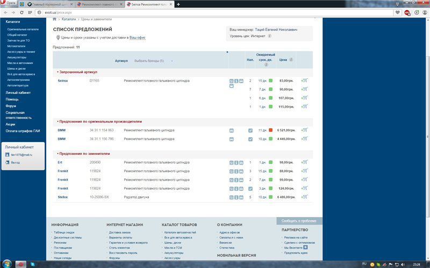Click the browser reload button
430x268 pixels.
pos(21,12)
